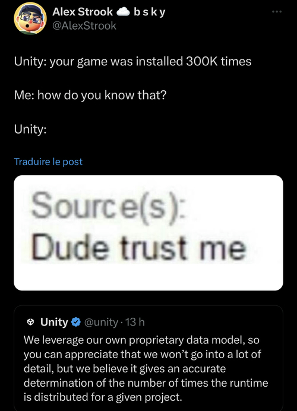Screen dimensions: 297x411
Task: Click the 13 h timestamp
Action: point(135,322)
